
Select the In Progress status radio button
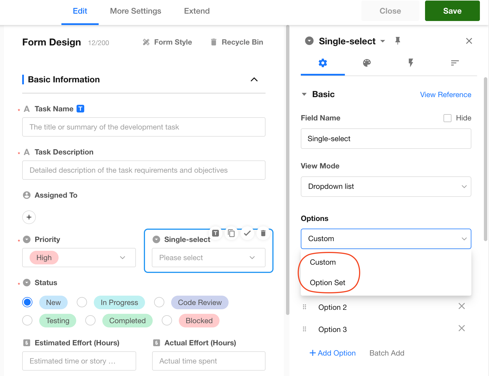[x=82, y=302]
